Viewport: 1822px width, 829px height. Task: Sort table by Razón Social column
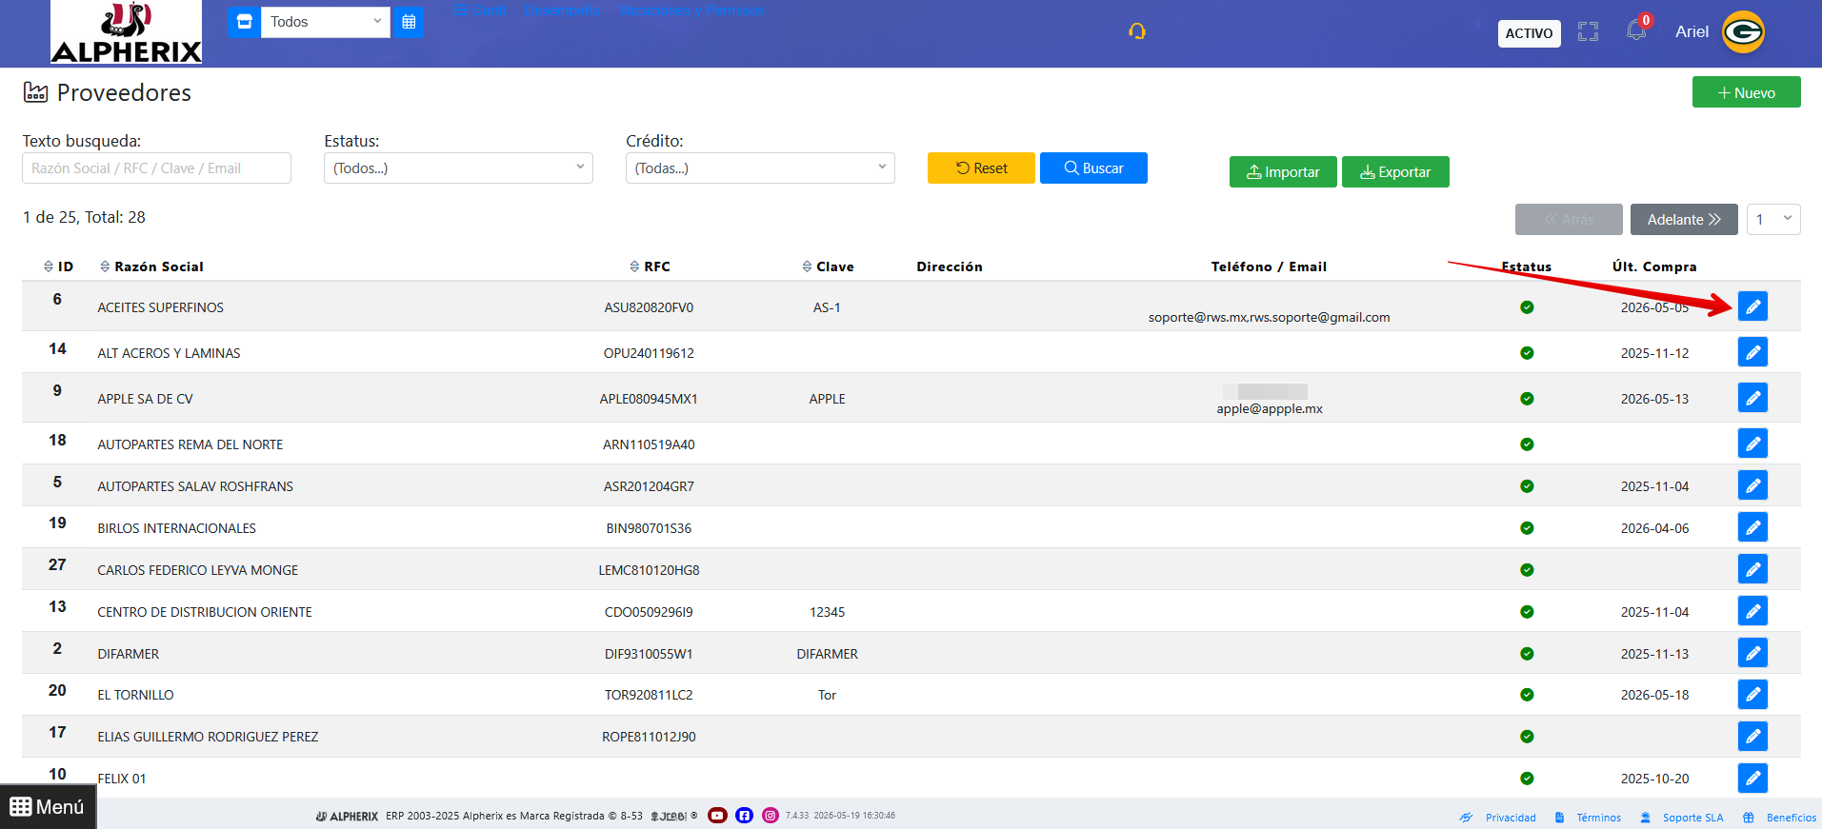151,266
